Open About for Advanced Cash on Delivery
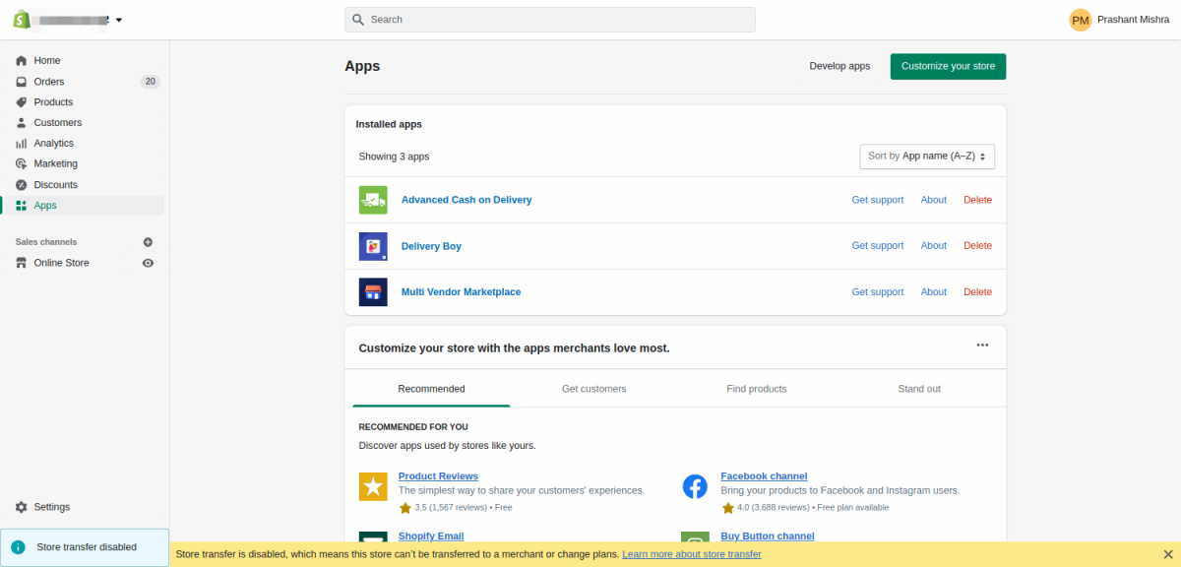The height and width of the screenshot is (567, 1181). (x=933, y=200)
